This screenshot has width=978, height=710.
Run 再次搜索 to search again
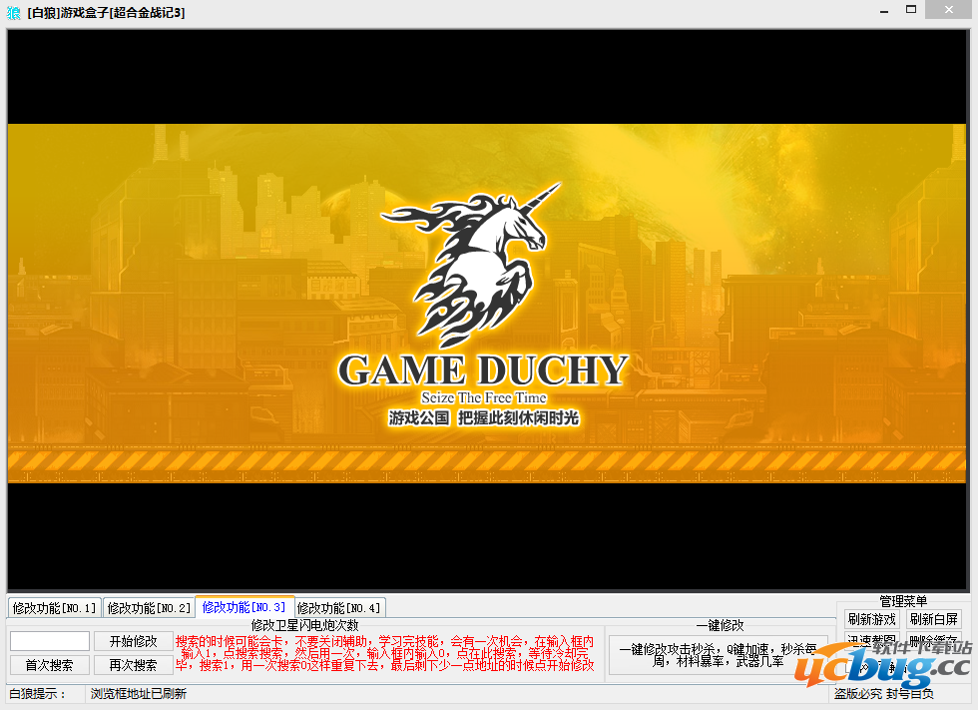(134, 665)
